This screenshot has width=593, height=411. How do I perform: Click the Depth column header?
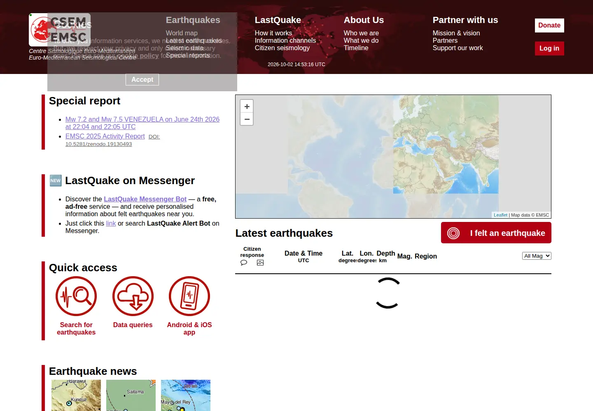point(386,256)
